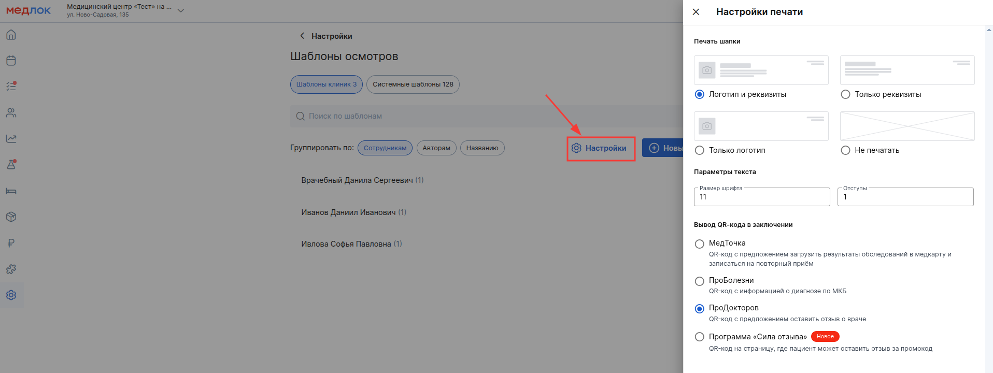
Task: Open the ruble finance icon in sidebar
Action: [11, 243]
